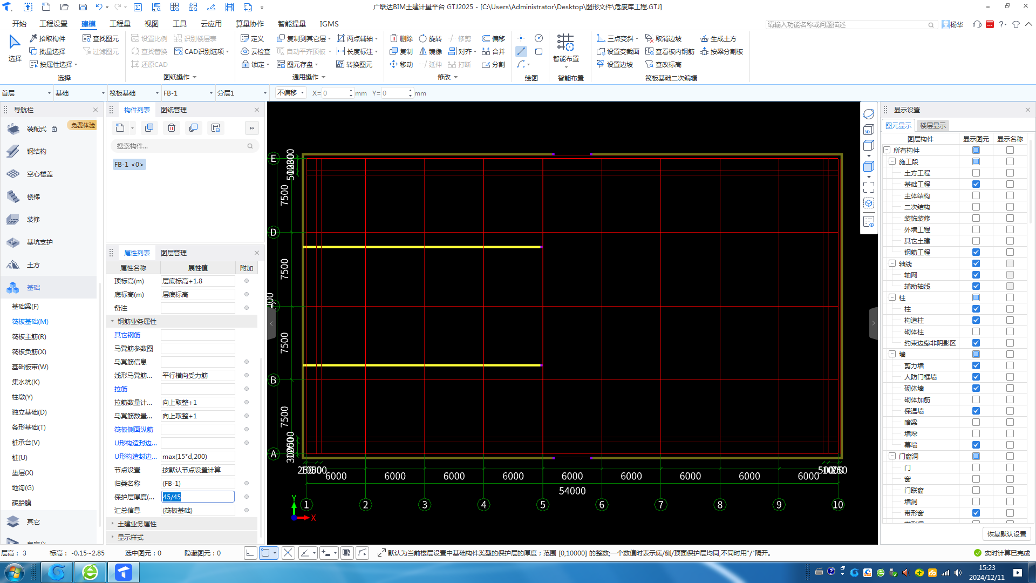Click the 合并 merge tool
1036x583 pixels.
pyautogui.click(x=493, y=51)
